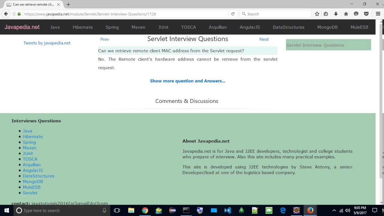Screen dimensions: 384x216
Task: Open Microsoft Edge from the taskbar
Action: click(283, 210)
